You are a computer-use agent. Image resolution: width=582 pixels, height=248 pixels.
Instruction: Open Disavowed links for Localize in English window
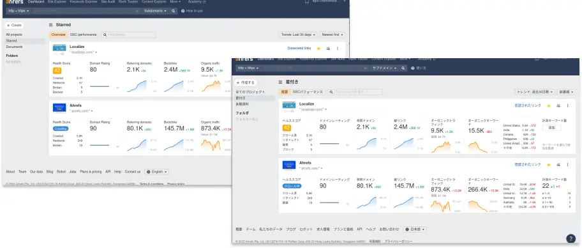click(x=299, y=49)
